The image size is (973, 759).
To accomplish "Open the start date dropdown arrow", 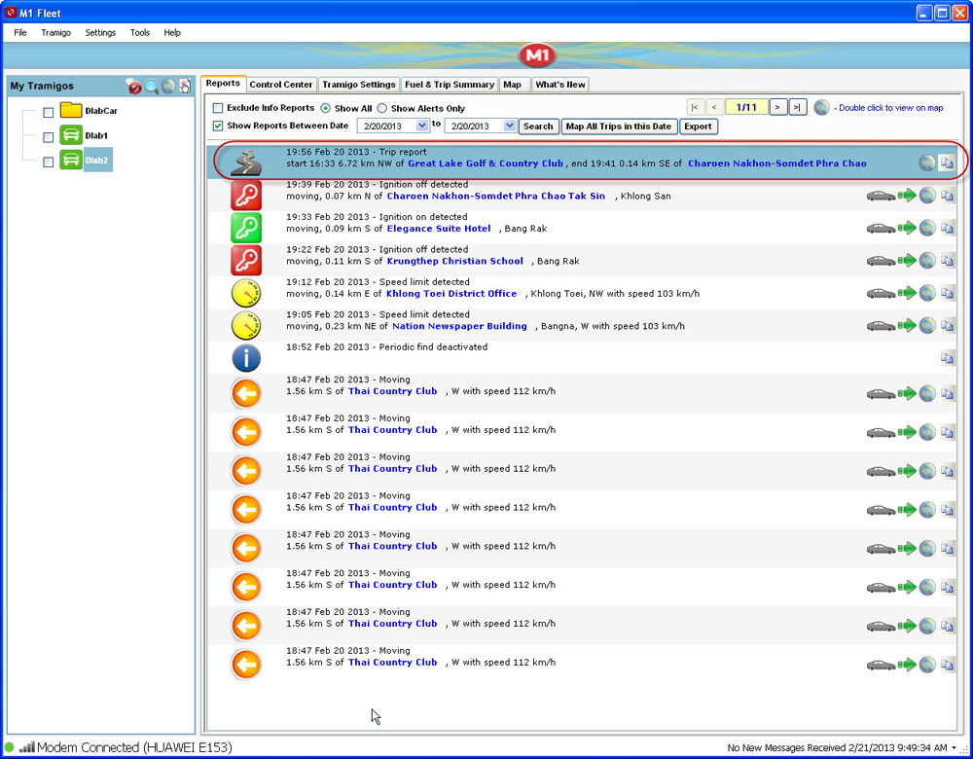I will [422, 126].
